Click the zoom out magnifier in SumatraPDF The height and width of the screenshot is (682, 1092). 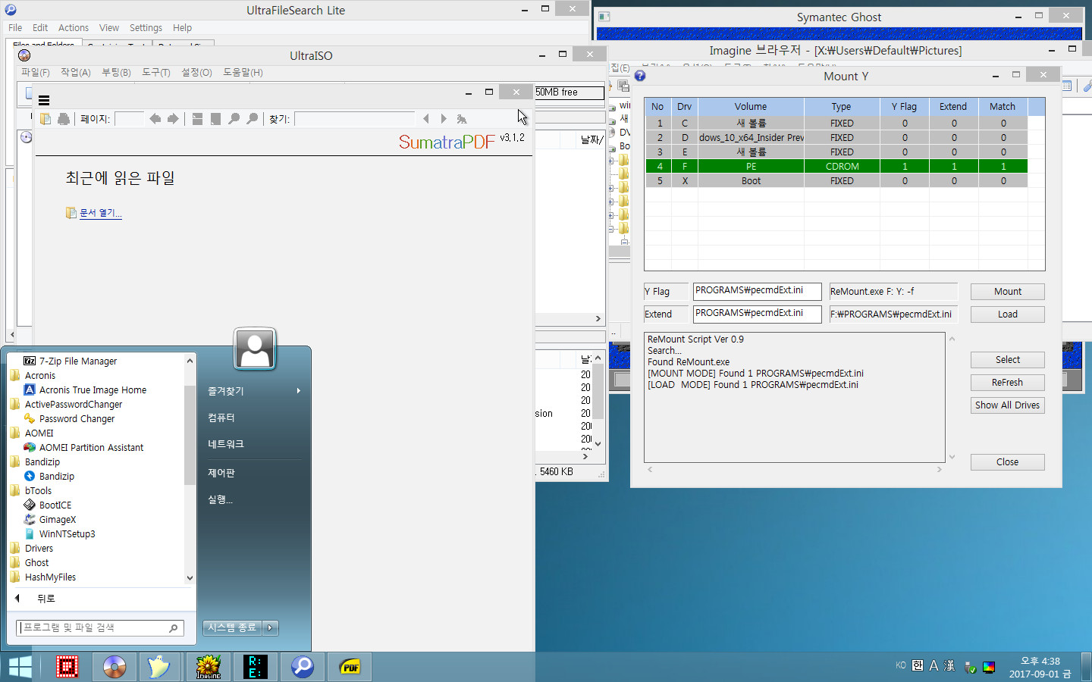(x=234, y=119)
